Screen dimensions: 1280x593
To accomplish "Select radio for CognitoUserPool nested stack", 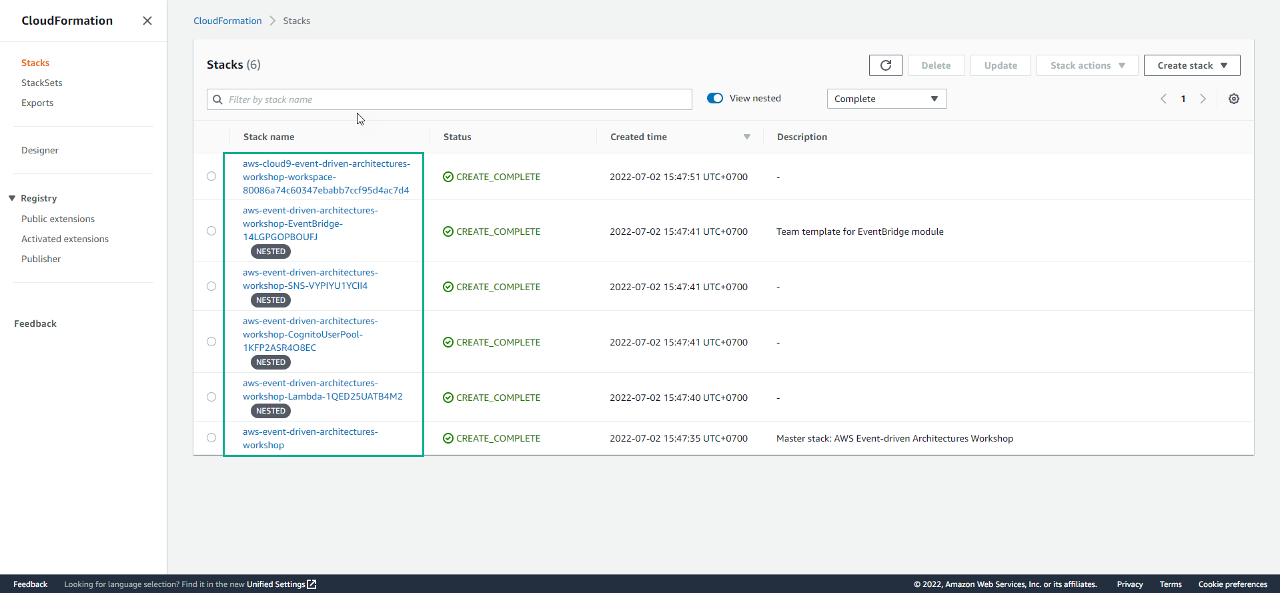I will coord(211,342).
